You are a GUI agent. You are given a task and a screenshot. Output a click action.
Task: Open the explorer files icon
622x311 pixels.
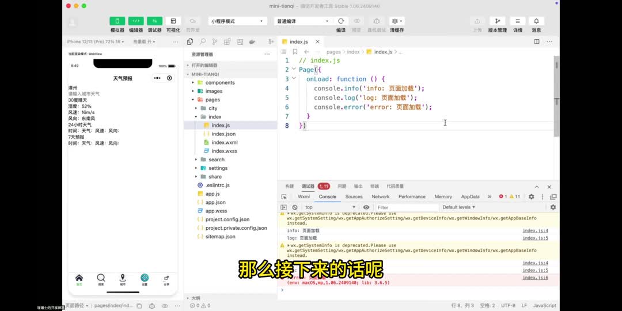tap(190, 41)
